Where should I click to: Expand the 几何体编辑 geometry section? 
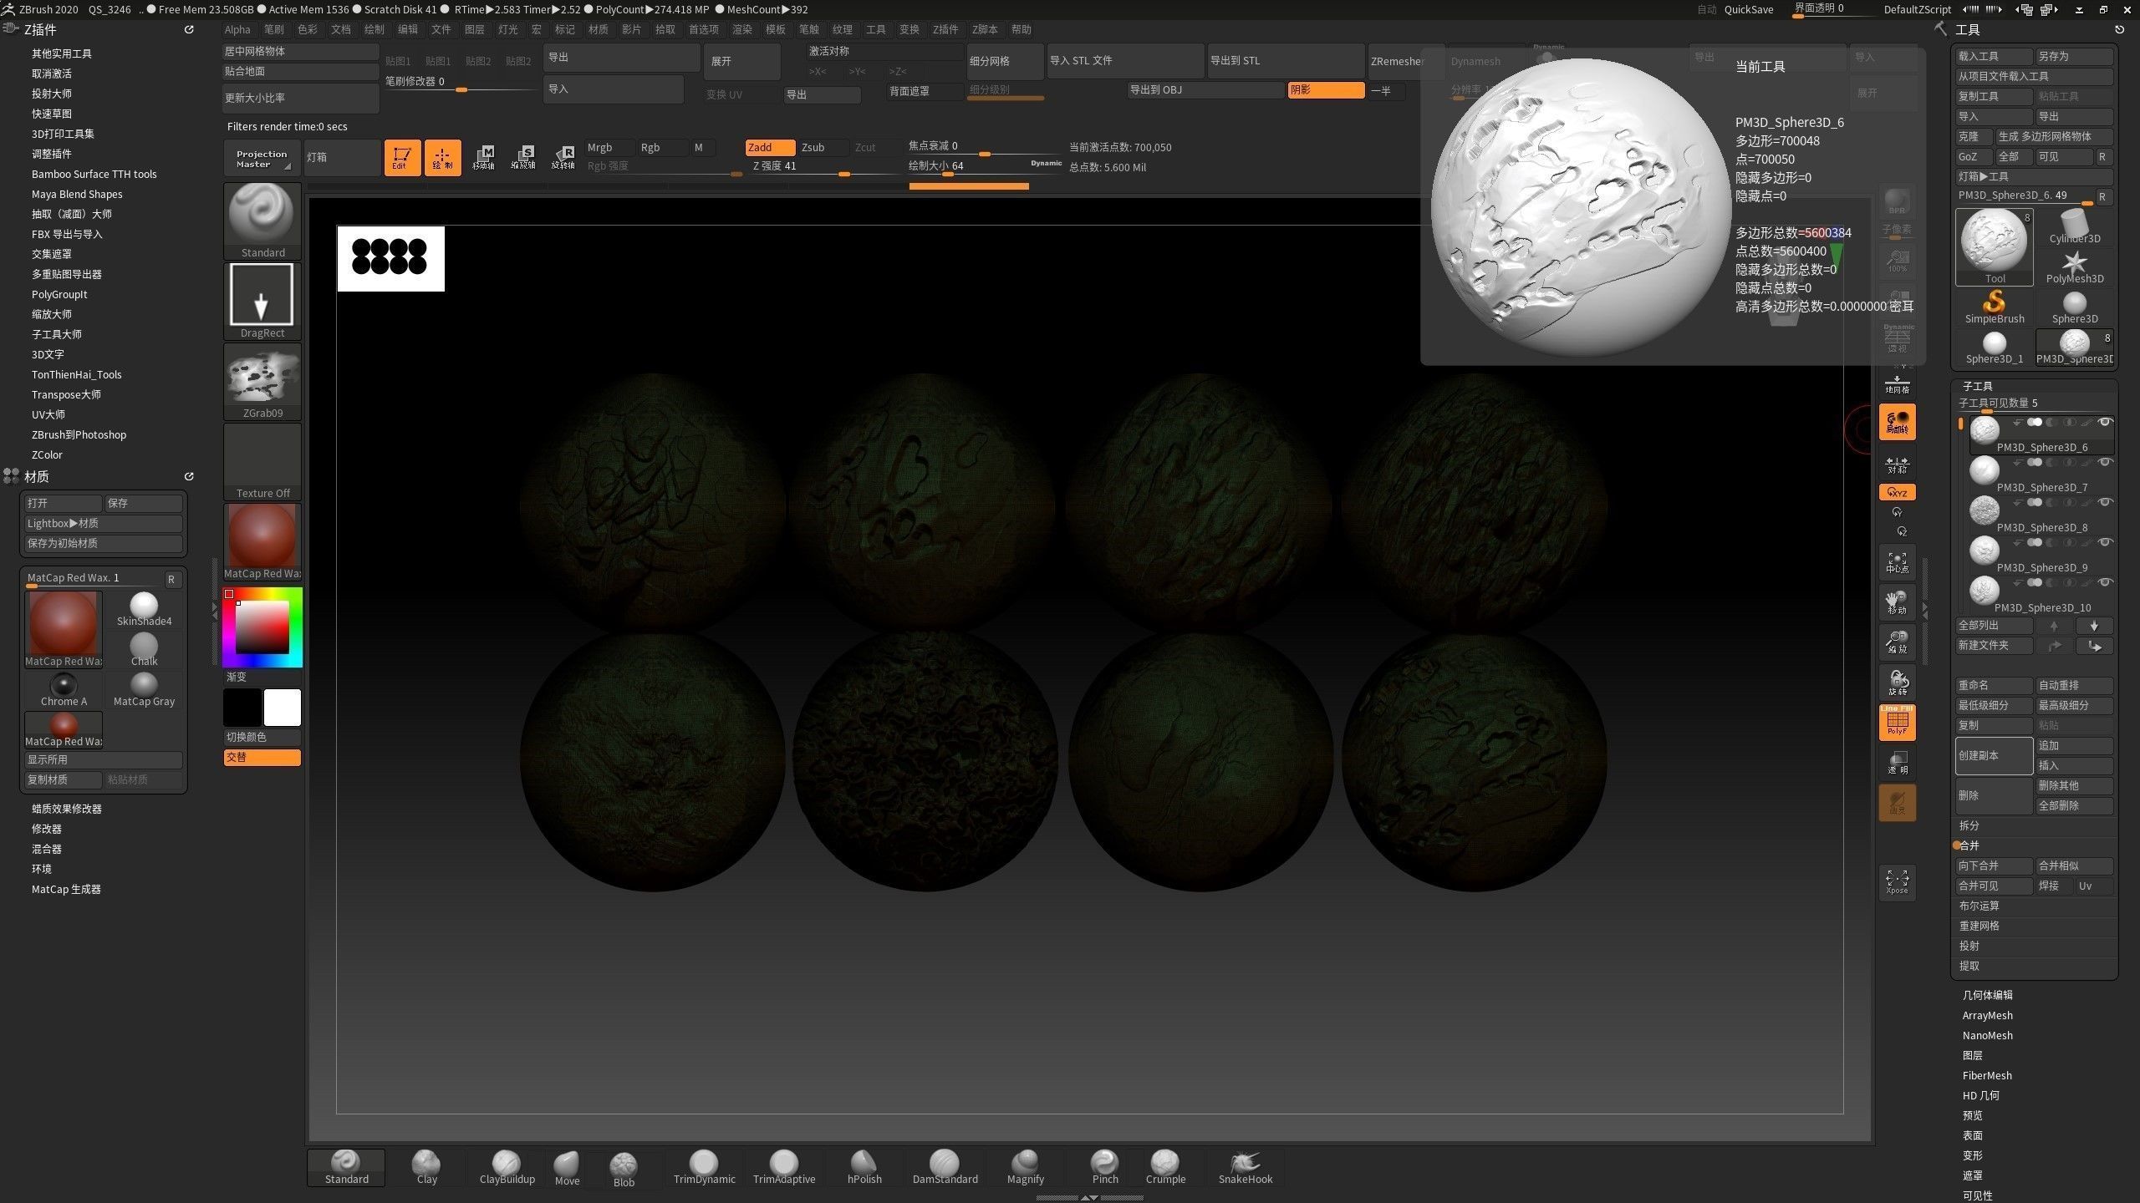(1987, 995)
